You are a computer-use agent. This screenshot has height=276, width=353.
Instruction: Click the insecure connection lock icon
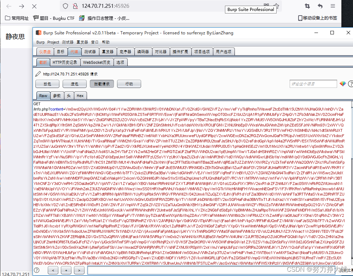coord(75,6)
